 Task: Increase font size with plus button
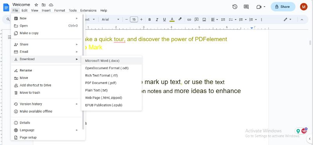[141, 20]
